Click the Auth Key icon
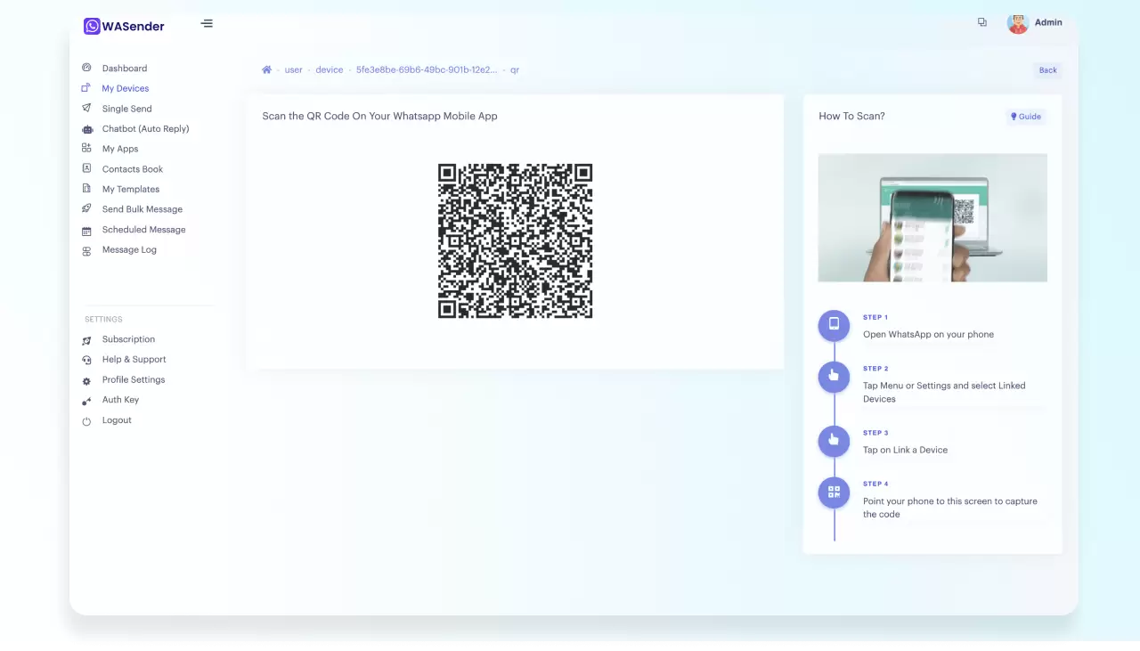1140x651 pixels. [x=86, y=401]
